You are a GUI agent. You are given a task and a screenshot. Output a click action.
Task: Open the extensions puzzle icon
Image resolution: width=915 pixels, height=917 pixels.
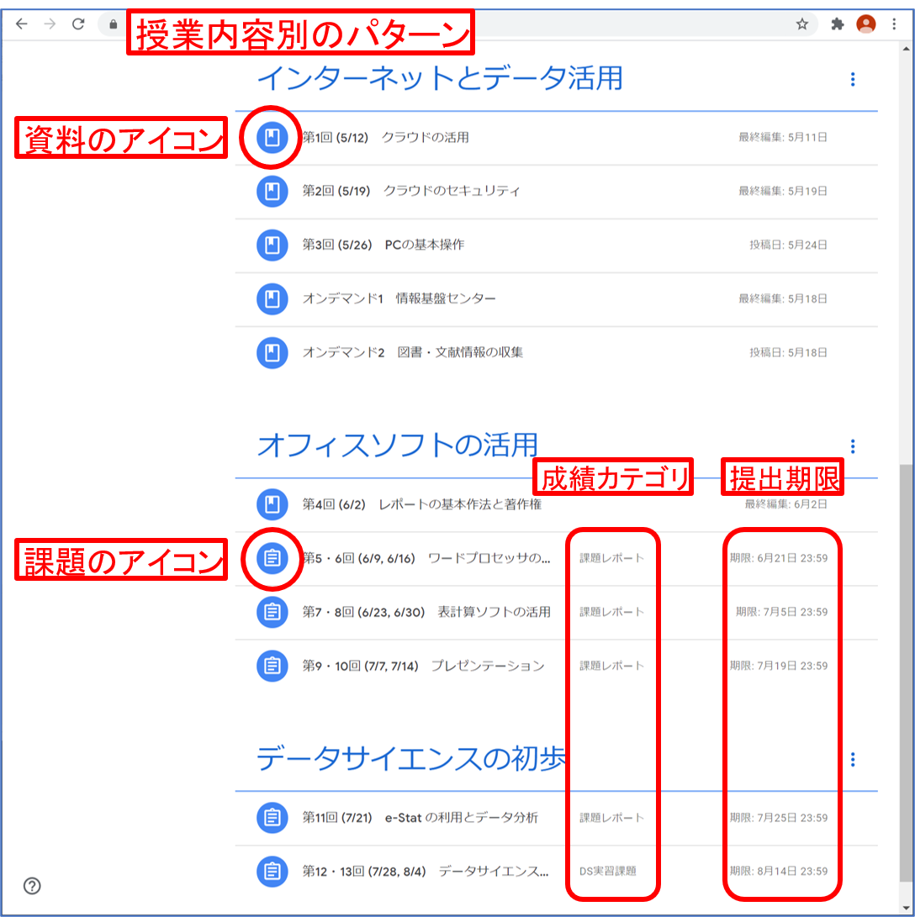(837, 24)
